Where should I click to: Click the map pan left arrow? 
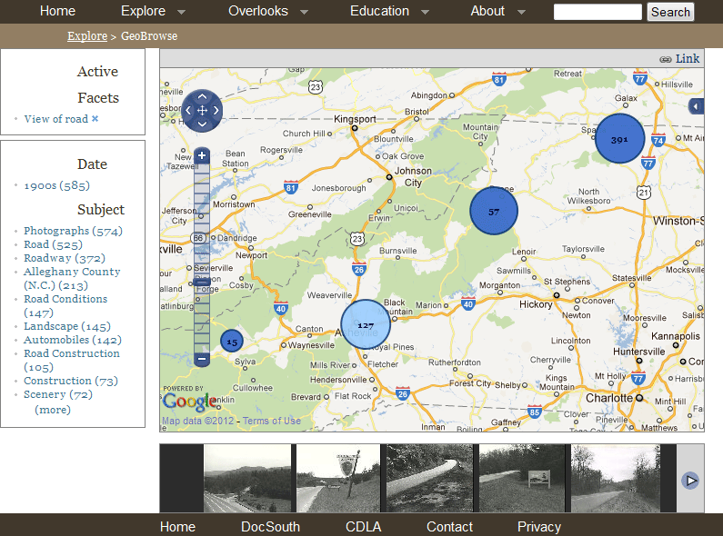coord(188,111)
